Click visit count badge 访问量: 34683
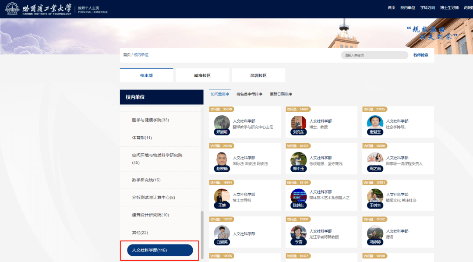This screenshot has height=262, width=473. (298, 109)
